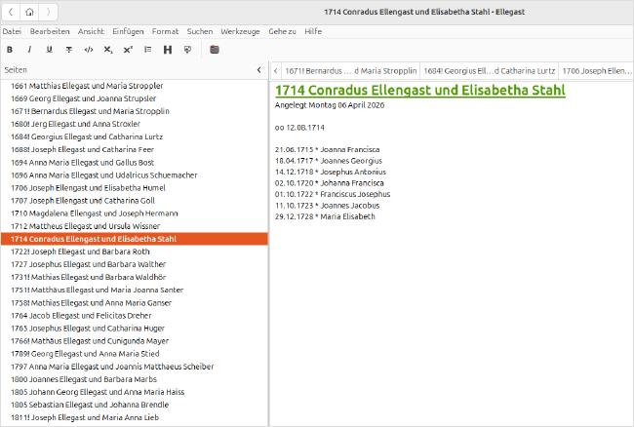
Task: Toggle bold formatting in the toolbar
Action: coord(10,50)
